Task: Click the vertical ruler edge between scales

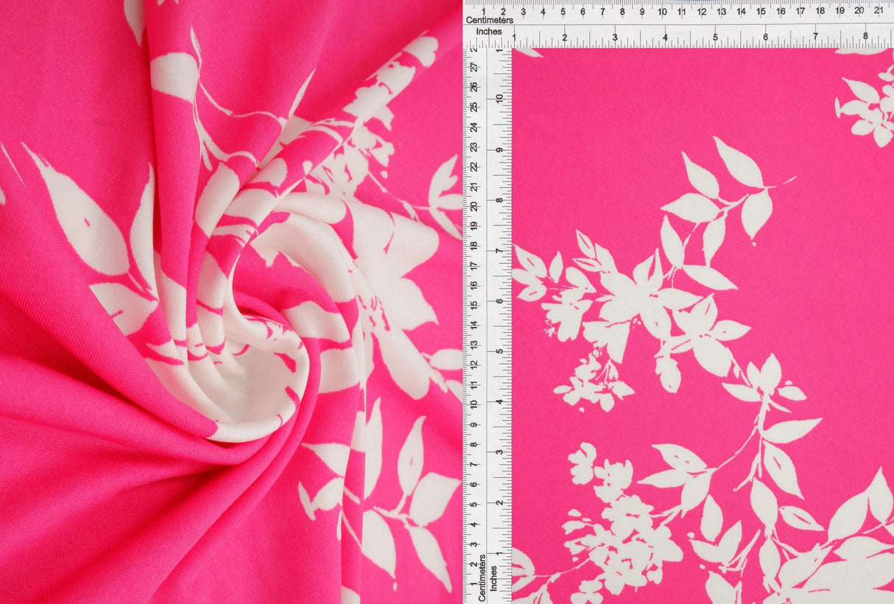Action: [486, 295]
